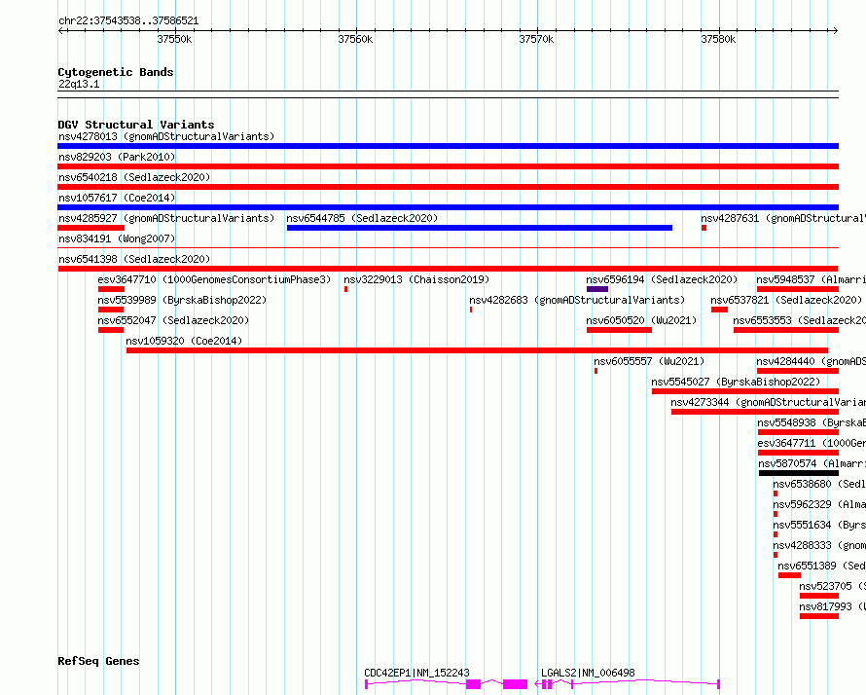Click nsv1059320 (Coe2014) label
This screenshot has height=695, width=866.
coord(184,341)
